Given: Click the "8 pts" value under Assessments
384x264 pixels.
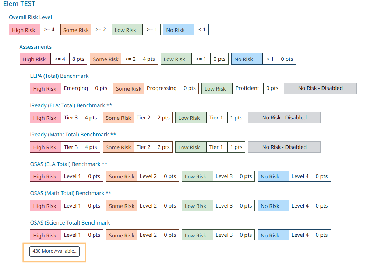Looking at the screenshot, I should click(78, 59).
